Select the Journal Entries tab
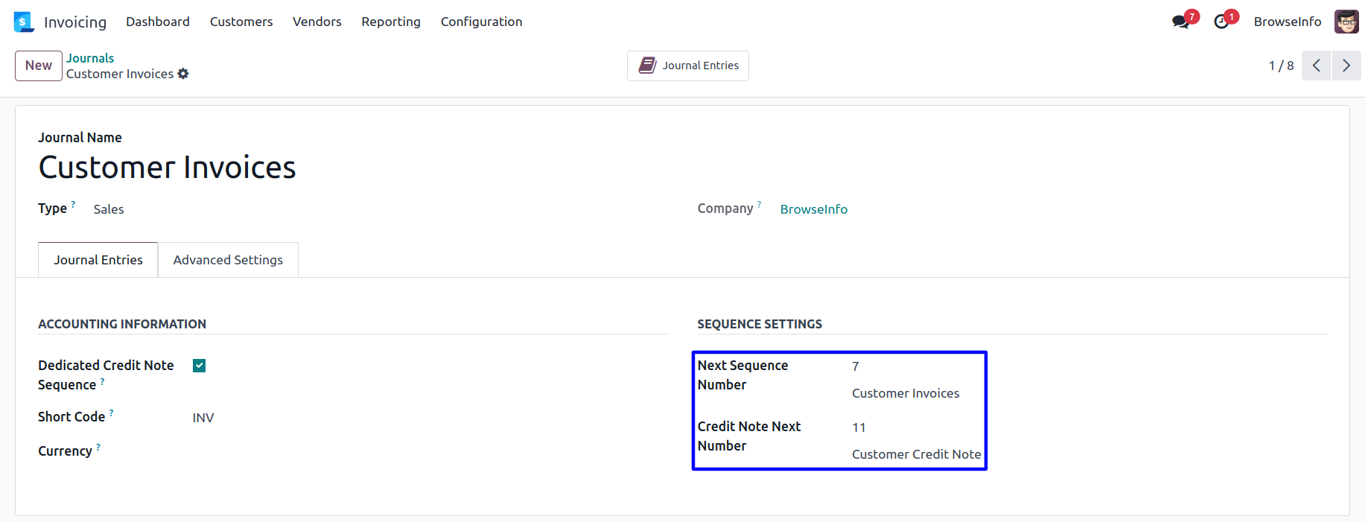The image size is (1365, 522). click(98, 260)
